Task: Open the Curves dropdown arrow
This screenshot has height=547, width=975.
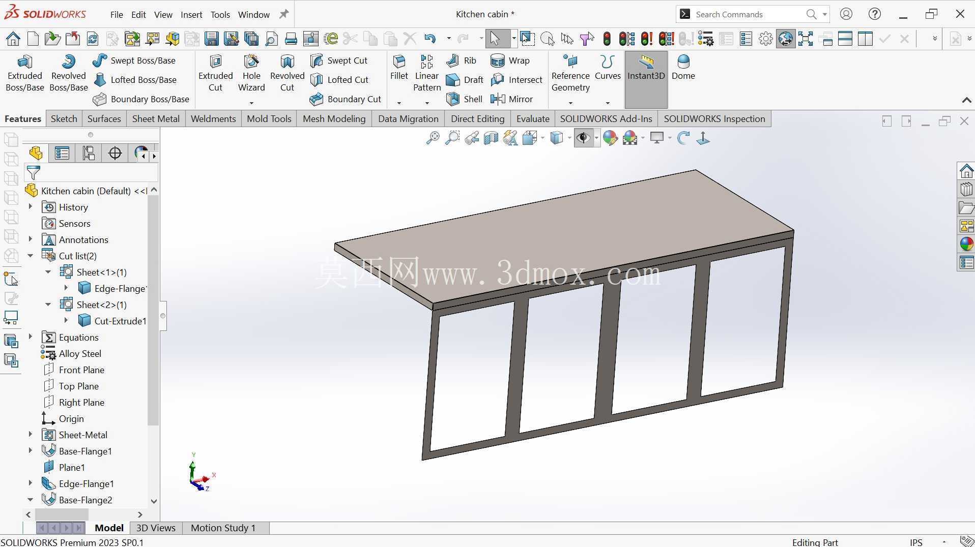Action: (608, 103)
